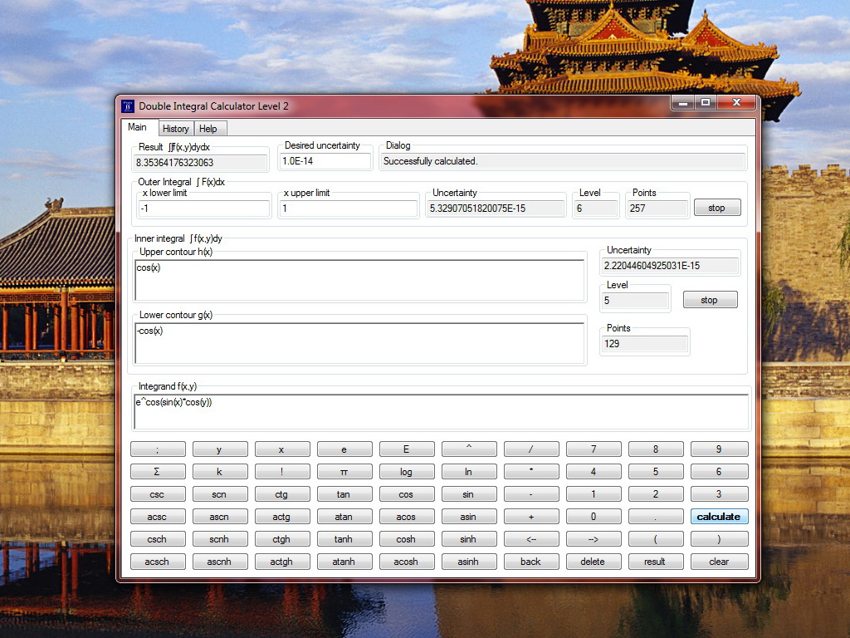Stop the inner integral calculation

[x=709, y=300]
